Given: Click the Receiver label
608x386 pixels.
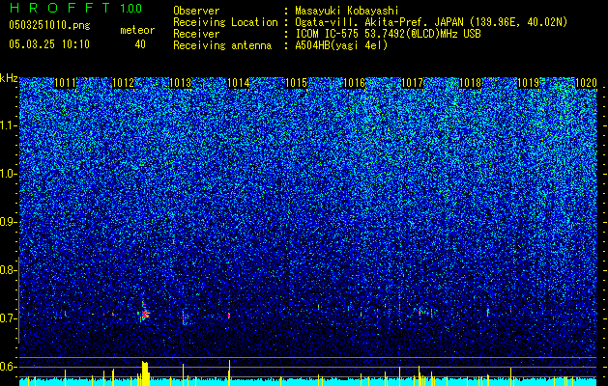Looking at the screenshot, I should 196,34.
